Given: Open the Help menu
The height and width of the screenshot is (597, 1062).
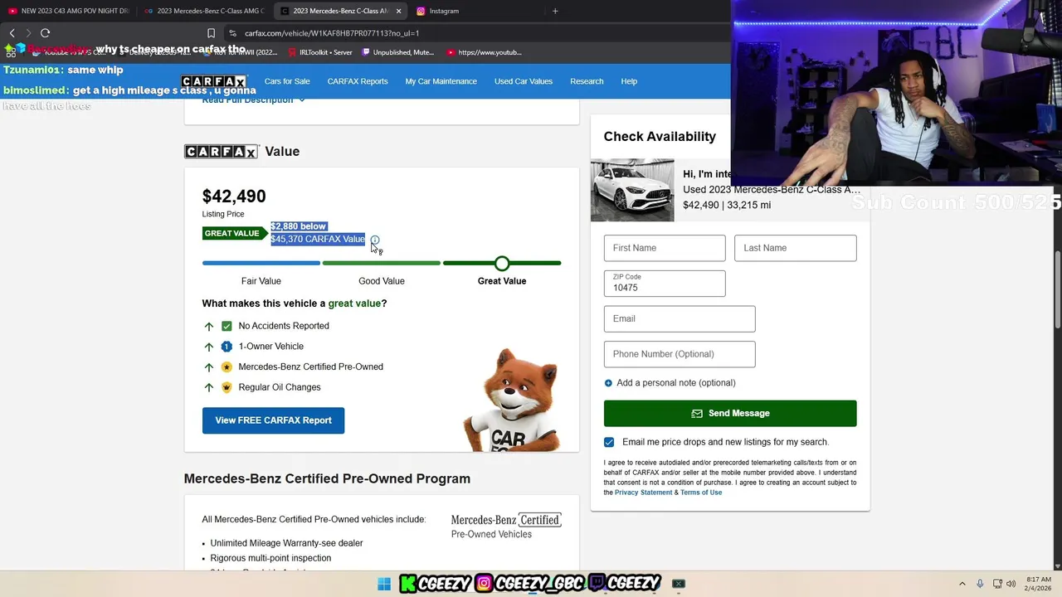Looking at the screenshot, I should (629, 81).
